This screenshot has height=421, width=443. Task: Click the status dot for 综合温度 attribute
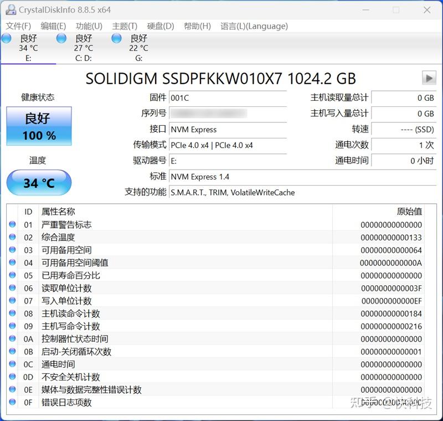point(12,237)
